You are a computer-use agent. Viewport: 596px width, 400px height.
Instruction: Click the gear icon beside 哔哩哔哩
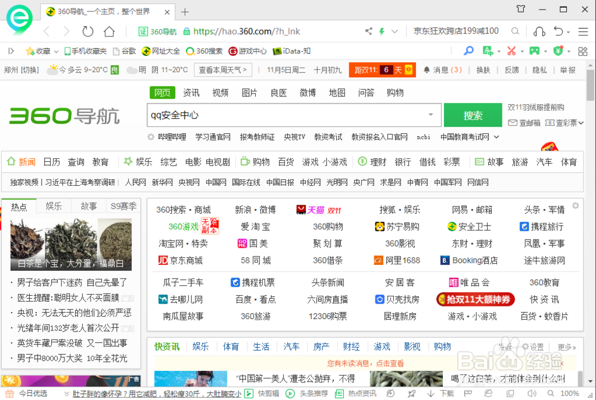151,137
